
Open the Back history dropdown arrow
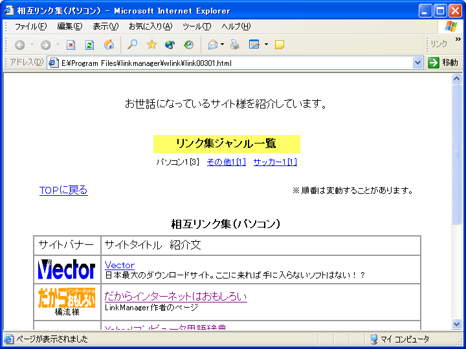[x=32, y=45]
